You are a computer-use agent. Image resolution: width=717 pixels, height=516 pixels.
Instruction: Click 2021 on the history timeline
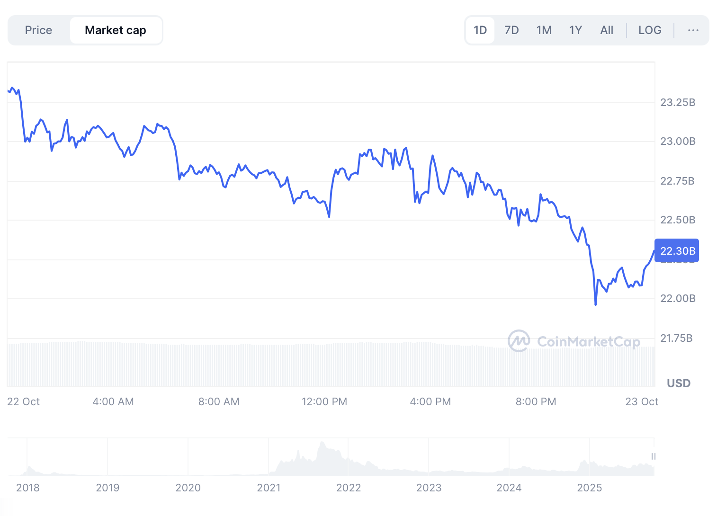pos(269,488)
